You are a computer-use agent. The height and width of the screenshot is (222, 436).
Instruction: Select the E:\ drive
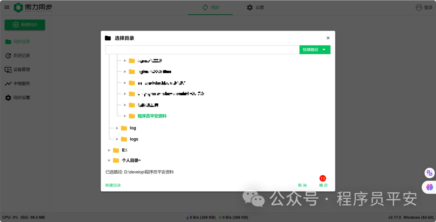click(x=125, y=150)
